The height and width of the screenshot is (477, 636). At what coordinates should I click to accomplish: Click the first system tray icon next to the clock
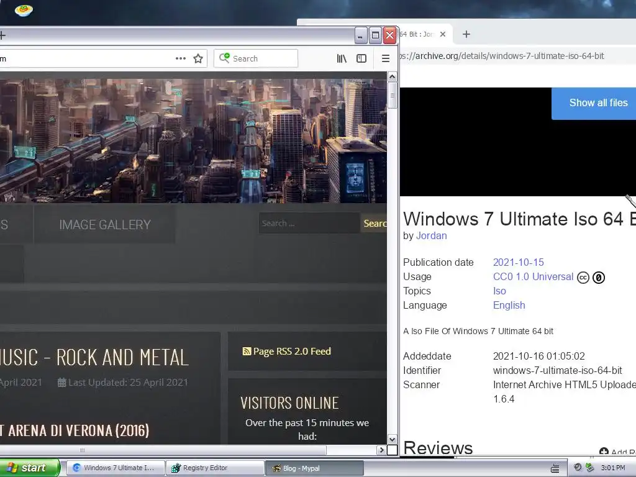pyautogui.click(x=578, y=468)
